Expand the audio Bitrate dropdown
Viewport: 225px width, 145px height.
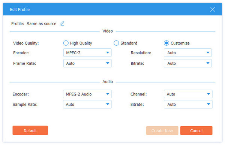pyautogui.click(x=188, y=105)
